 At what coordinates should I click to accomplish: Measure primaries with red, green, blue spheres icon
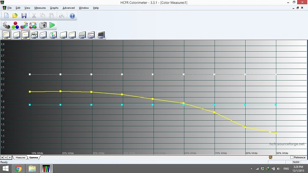tap(15, 25)
